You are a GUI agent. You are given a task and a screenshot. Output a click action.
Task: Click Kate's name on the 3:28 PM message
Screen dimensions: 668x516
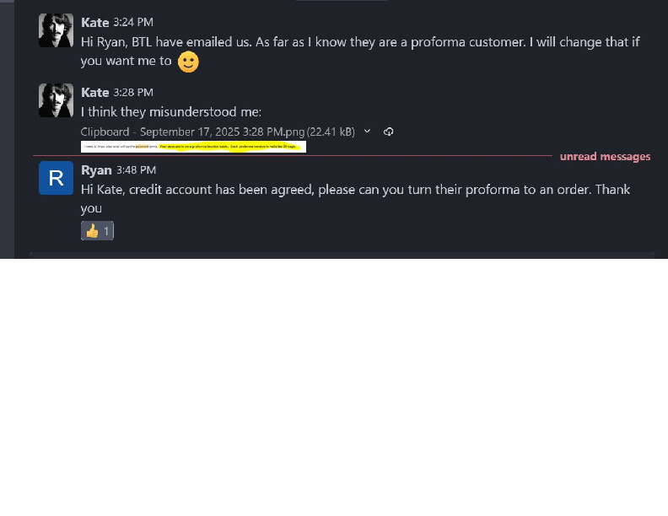click(95, 92)
